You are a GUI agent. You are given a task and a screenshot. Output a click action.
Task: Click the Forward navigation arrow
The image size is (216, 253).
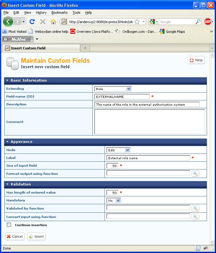pyautogui.click(x=17, y=22)
